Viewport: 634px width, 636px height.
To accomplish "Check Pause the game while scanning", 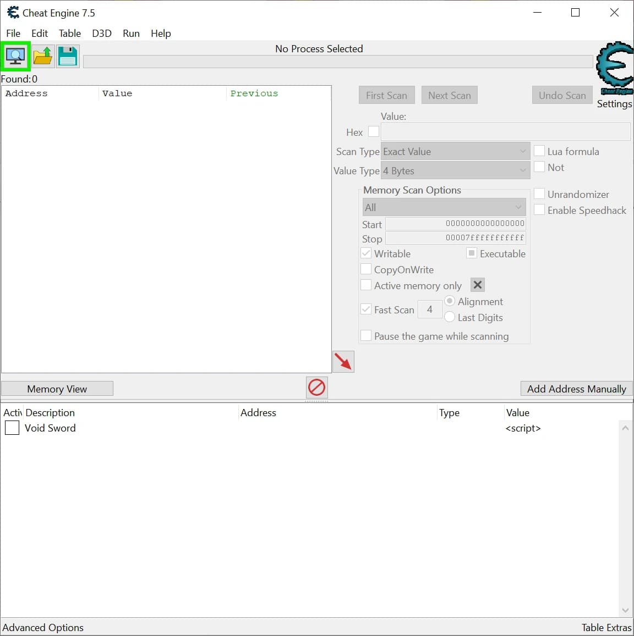I will point(366,335).
